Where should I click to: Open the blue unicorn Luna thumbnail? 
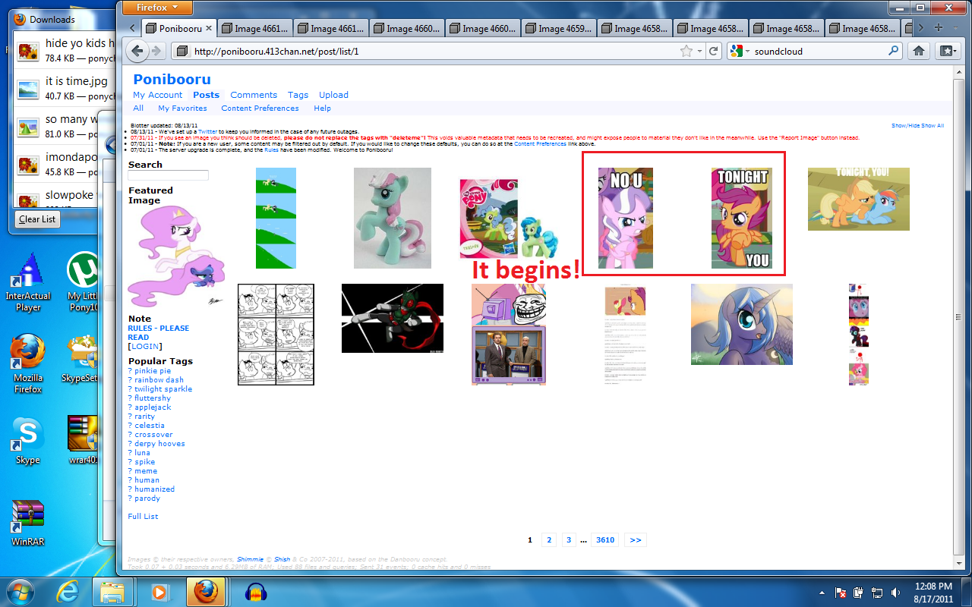(742, 325)
